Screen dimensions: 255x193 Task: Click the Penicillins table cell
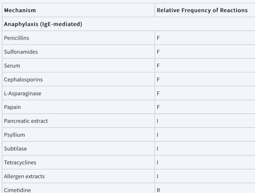tap(17, 38)
